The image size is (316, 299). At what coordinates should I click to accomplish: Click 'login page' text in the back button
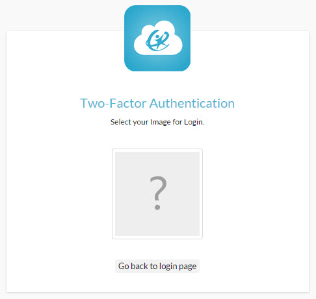[178, 267]
